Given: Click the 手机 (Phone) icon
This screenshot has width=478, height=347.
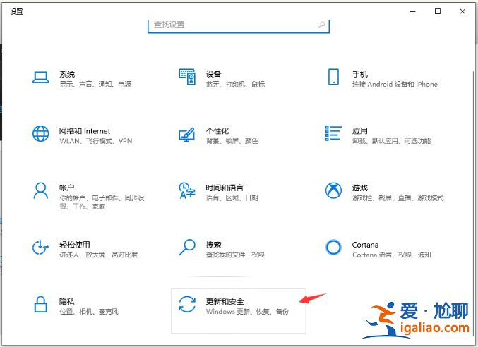Looking at the screenshot, I should pyautogui.click(x=333, y=78).
